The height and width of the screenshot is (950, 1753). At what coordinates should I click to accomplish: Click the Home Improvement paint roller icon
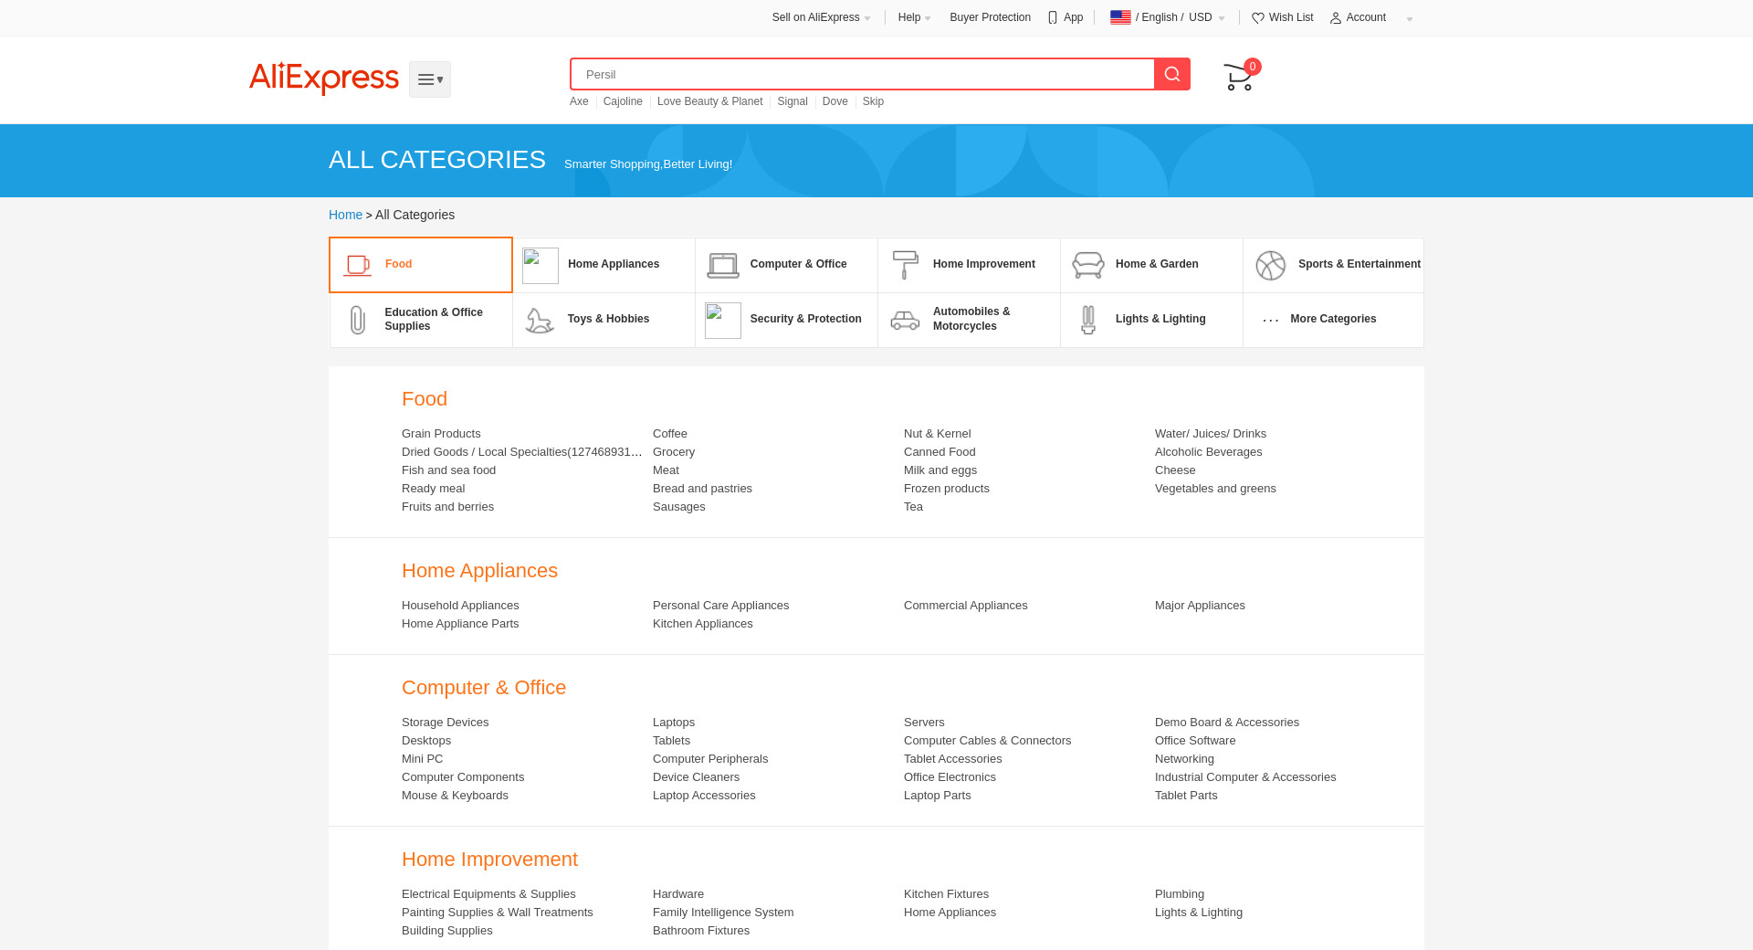906,265
